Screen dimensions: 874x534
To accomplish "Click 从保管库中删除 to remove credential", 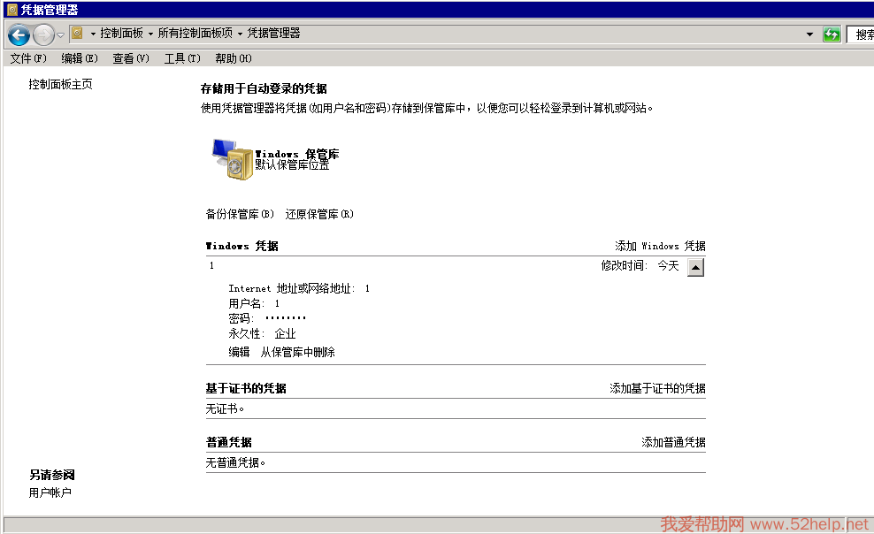I will [x=297, y=352].
